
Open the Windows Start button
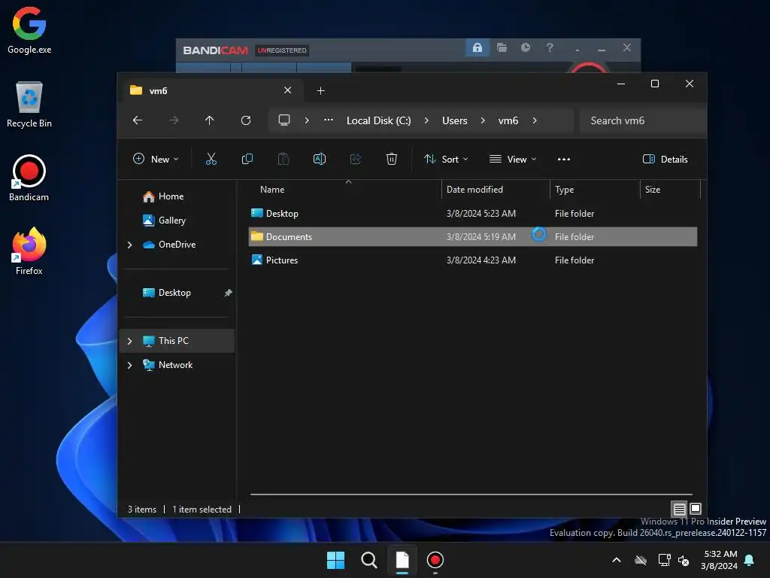[336, 560]
